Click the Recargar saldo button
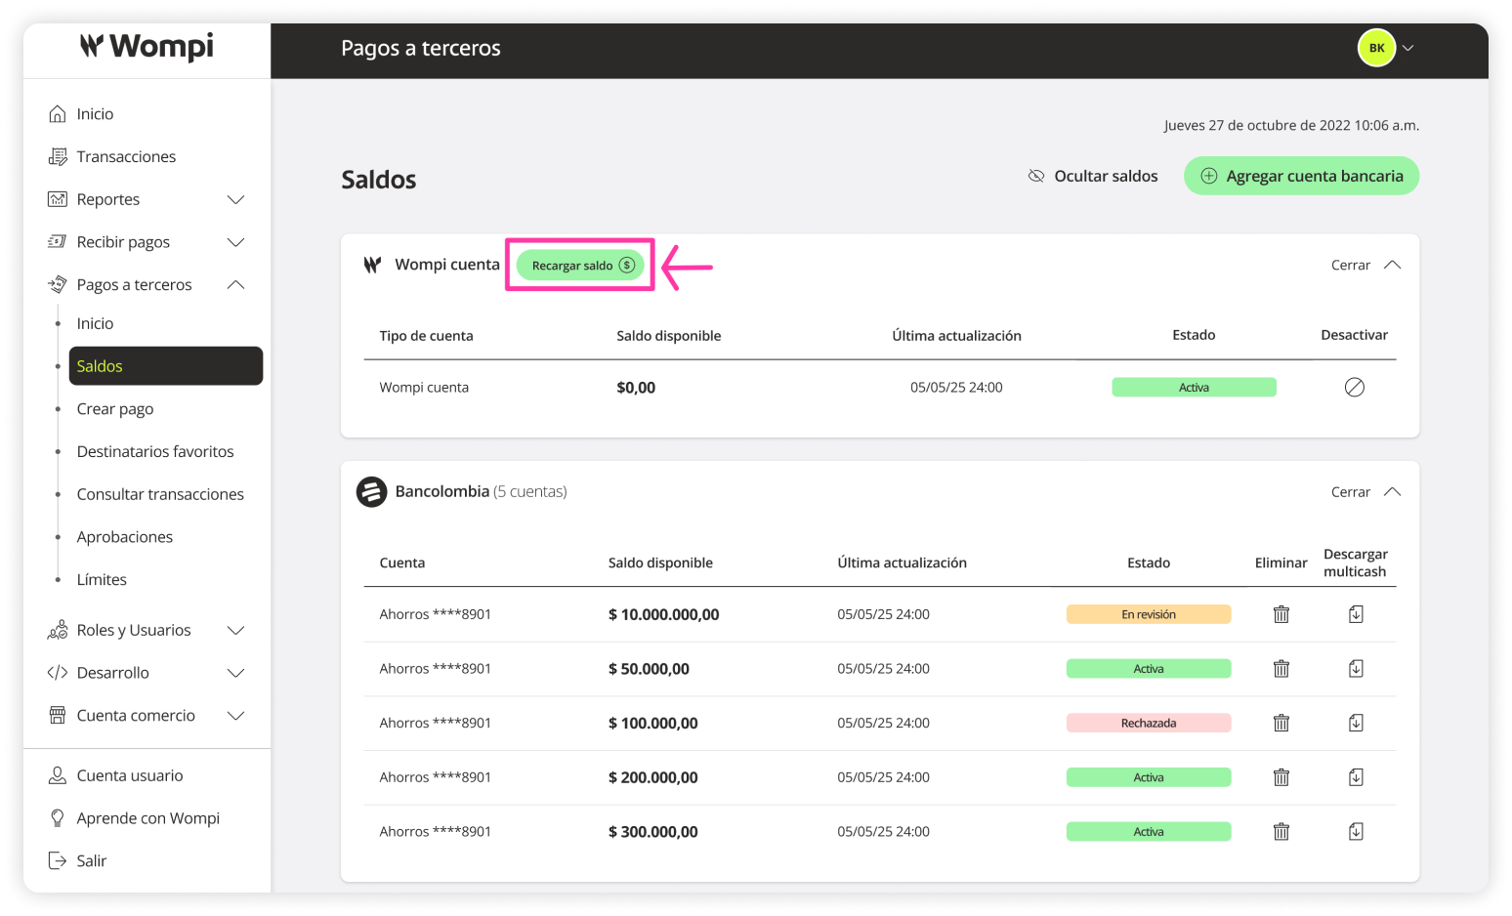Viewport: 1512px width, 916px height. coord(581,266)
